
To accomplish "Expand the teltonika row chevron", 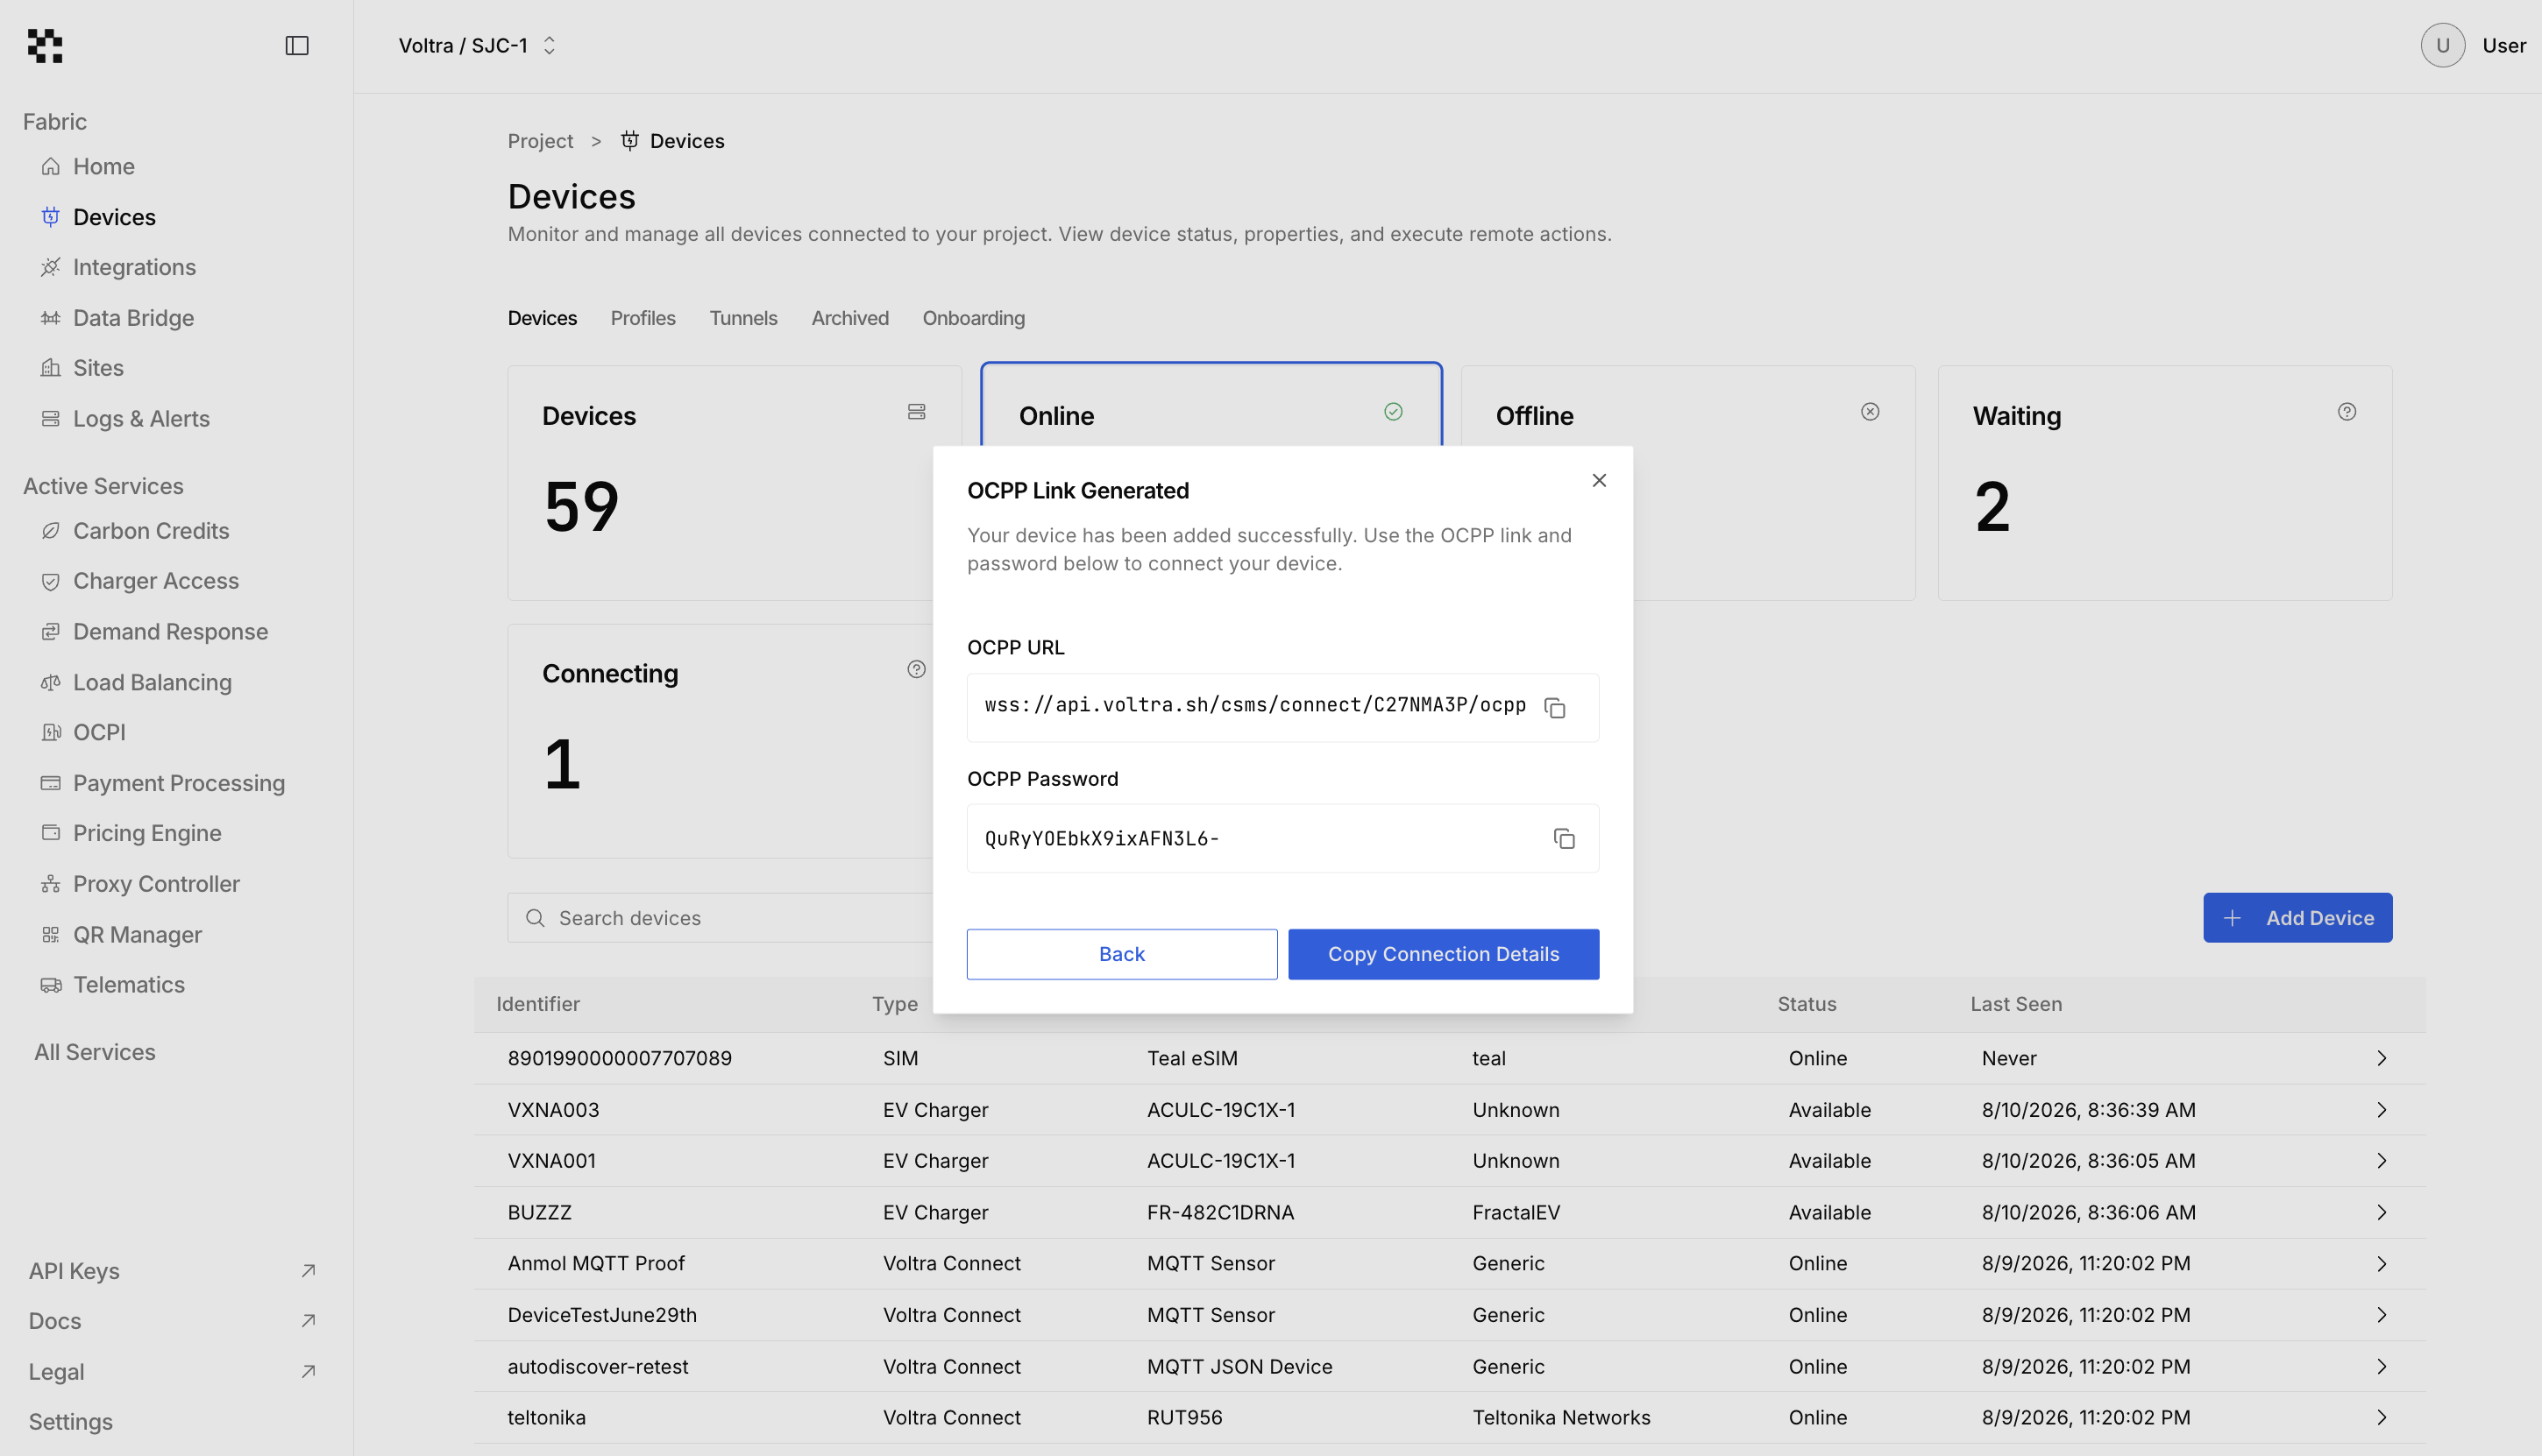I will pos(2381,1417).
